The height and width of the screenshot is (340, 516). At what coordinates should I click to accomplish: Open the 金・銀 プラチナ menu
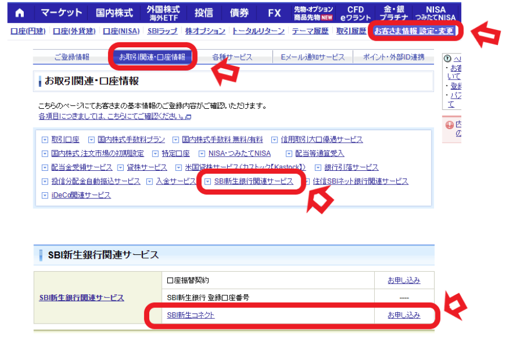coord(394,13)
